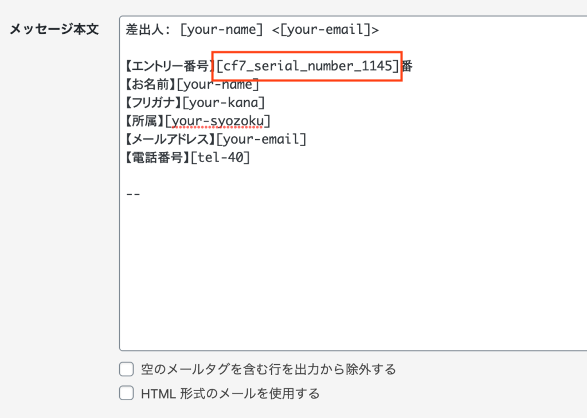Click the underlined [your-syozoku] tag
Image resolution: width=587 pixels, height=418 pixels.
point(217,121)
